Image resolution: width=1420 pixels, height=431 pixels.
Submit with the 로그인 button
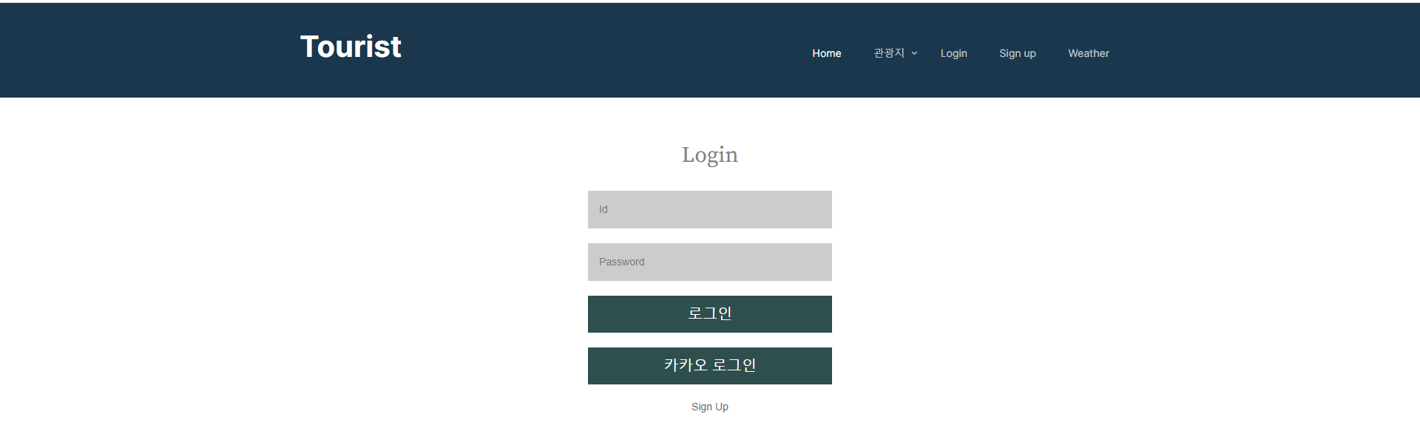point(709,314)
